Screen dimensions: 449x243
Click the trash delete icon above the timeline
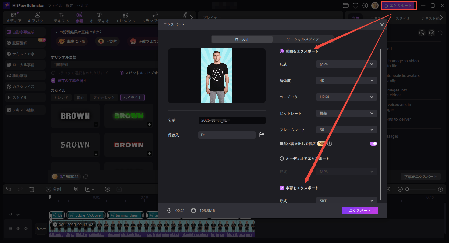[x=32, y=189]
